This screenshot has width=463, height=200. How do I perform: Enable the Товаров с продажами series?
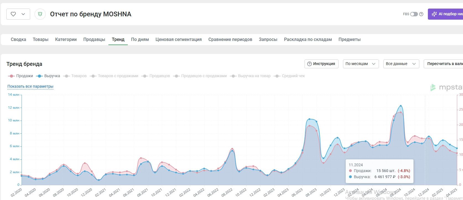[x=114, y=76]
